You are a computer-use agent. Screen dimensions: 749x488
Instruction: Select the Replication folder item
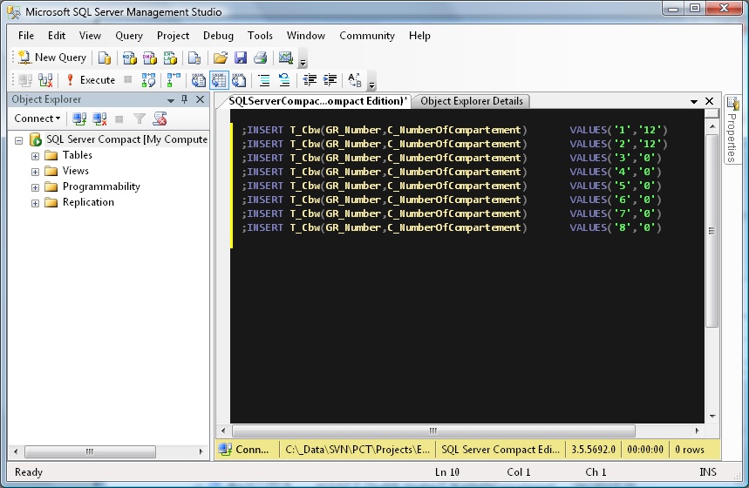[x=88, y=202]
